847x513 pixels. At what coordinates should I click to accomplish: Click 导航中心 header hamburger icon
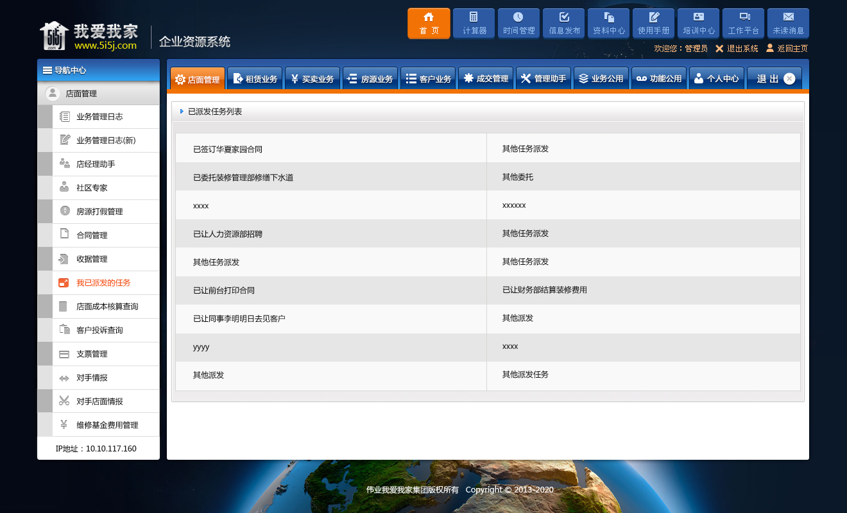[x=47, y=71]
